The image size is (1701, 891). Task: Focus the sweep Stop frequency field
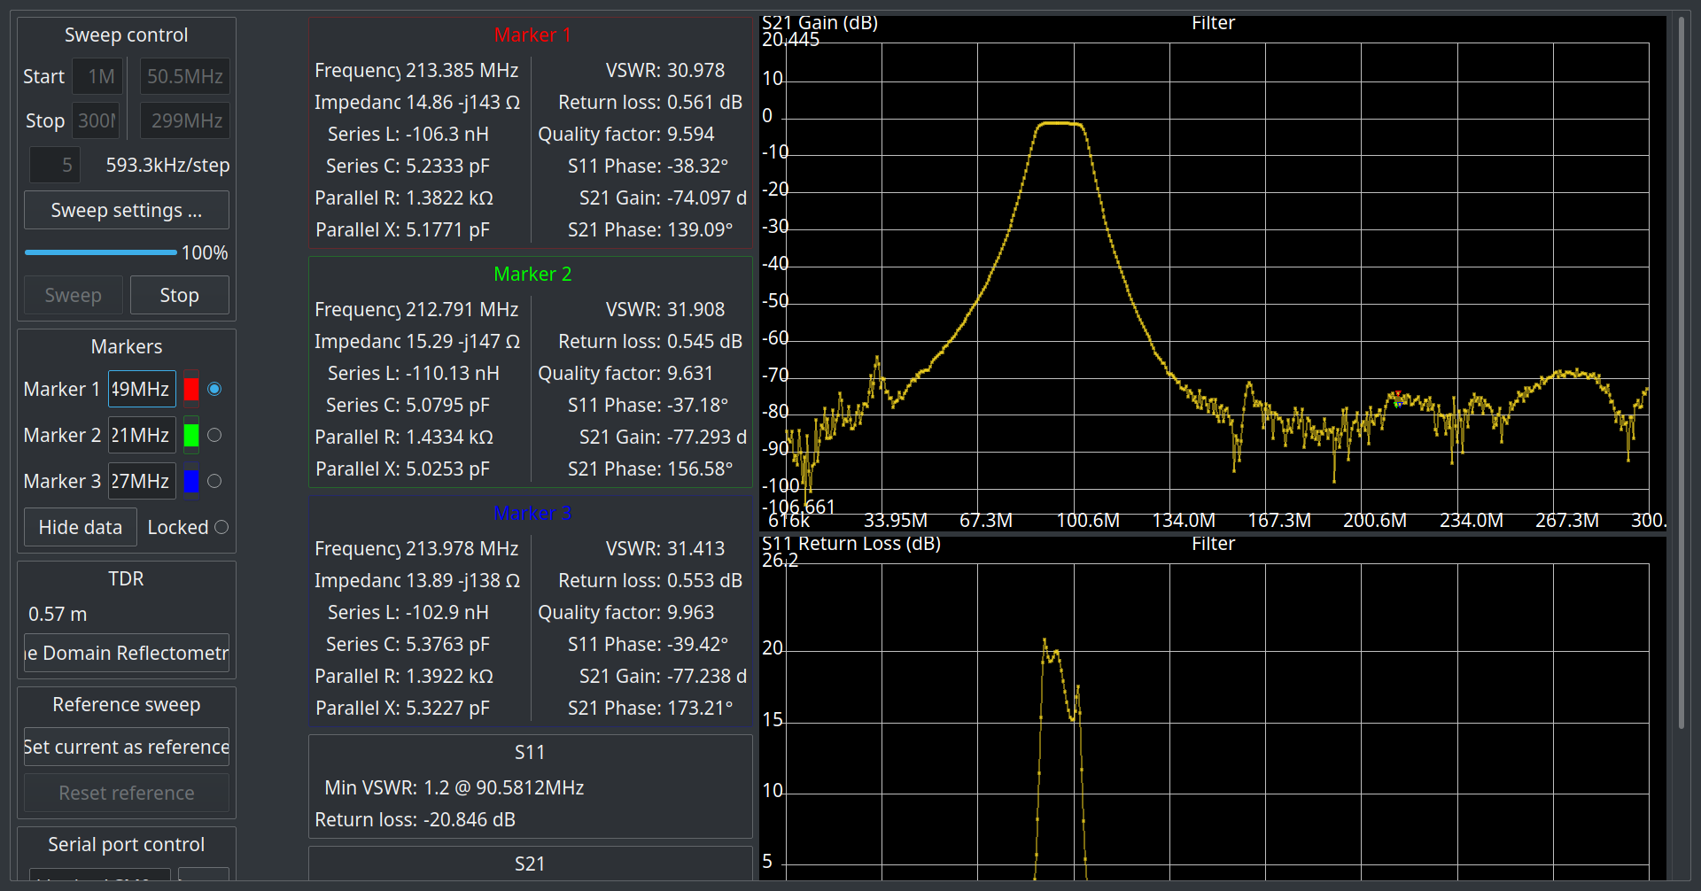[x=96, y=120]
